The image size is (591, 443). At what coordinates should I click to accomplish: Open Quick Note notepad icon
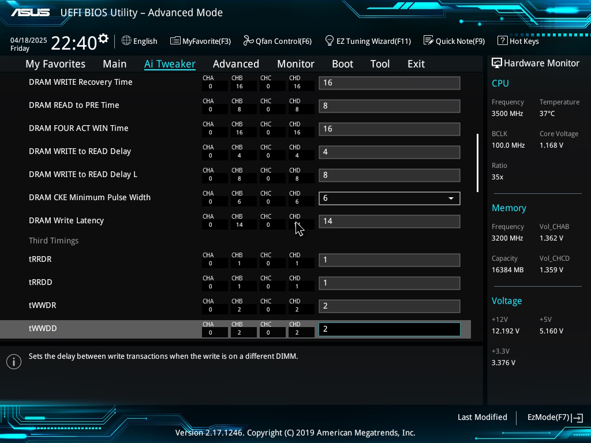click(429, 40)
